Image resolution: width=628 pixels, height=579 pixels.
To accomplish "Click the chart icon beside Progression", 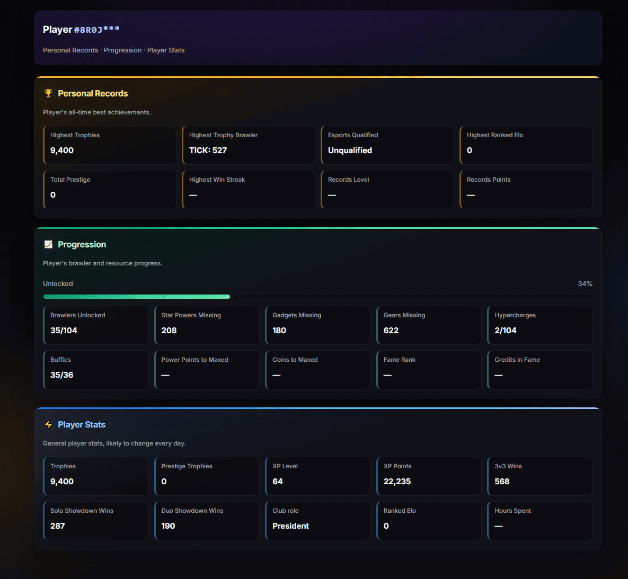I will 48,244.
